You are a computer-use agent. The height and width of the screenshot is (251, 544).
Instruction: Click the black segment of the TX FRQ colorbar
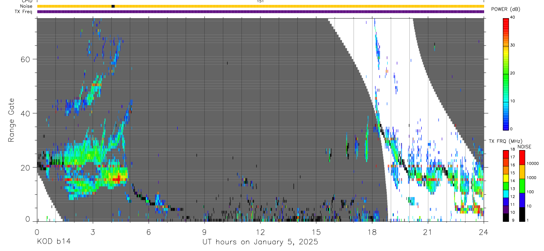[x=506, y=217]
